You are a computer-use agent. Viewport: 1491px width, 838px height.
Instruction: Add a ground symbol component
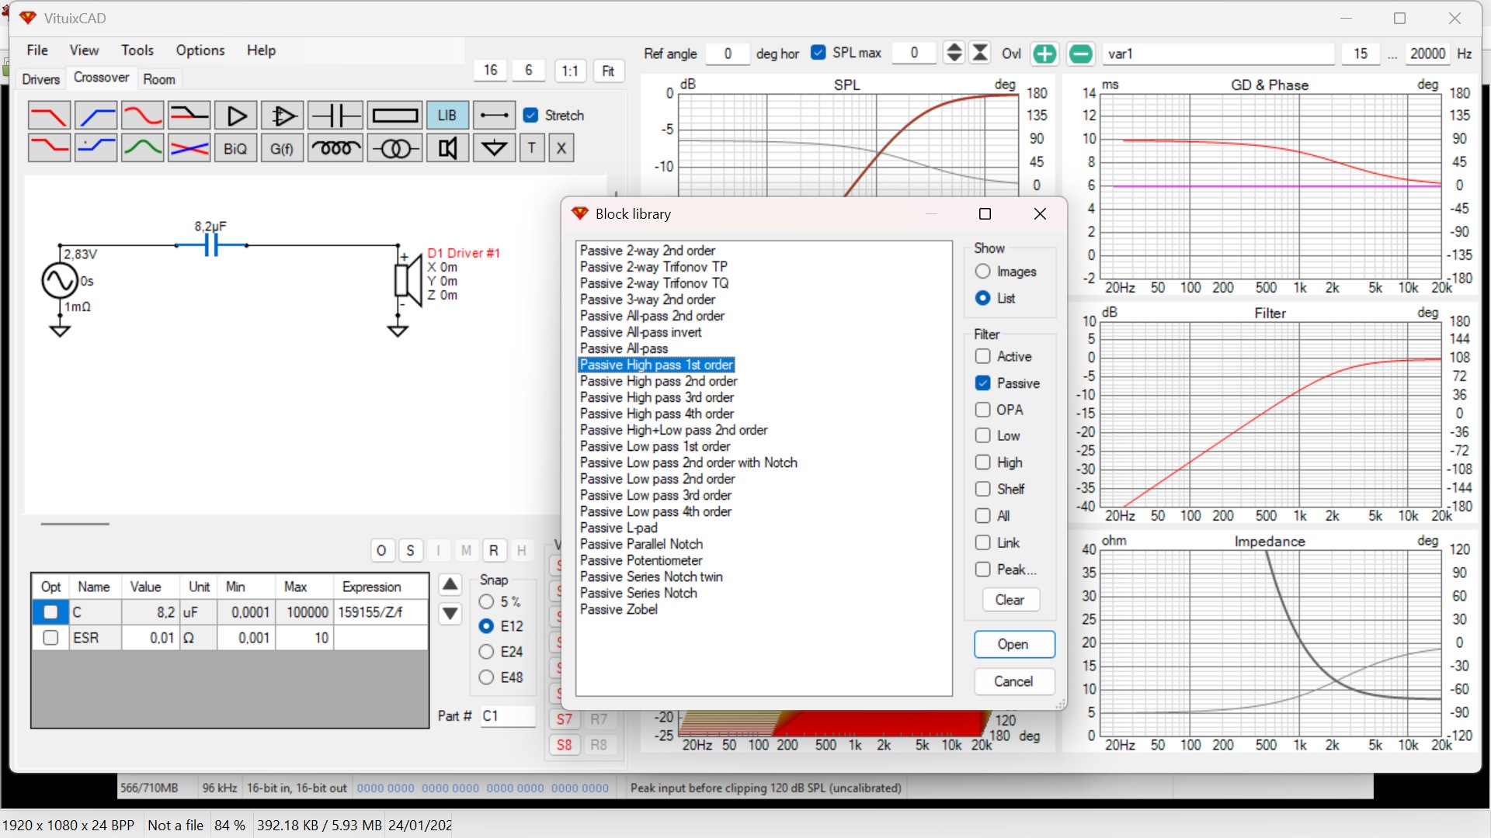point(494,147)
